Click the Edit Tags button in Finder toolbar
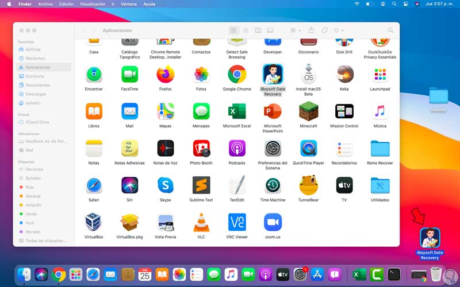This screenshot has width=460, height=287. tap(324, 30)
